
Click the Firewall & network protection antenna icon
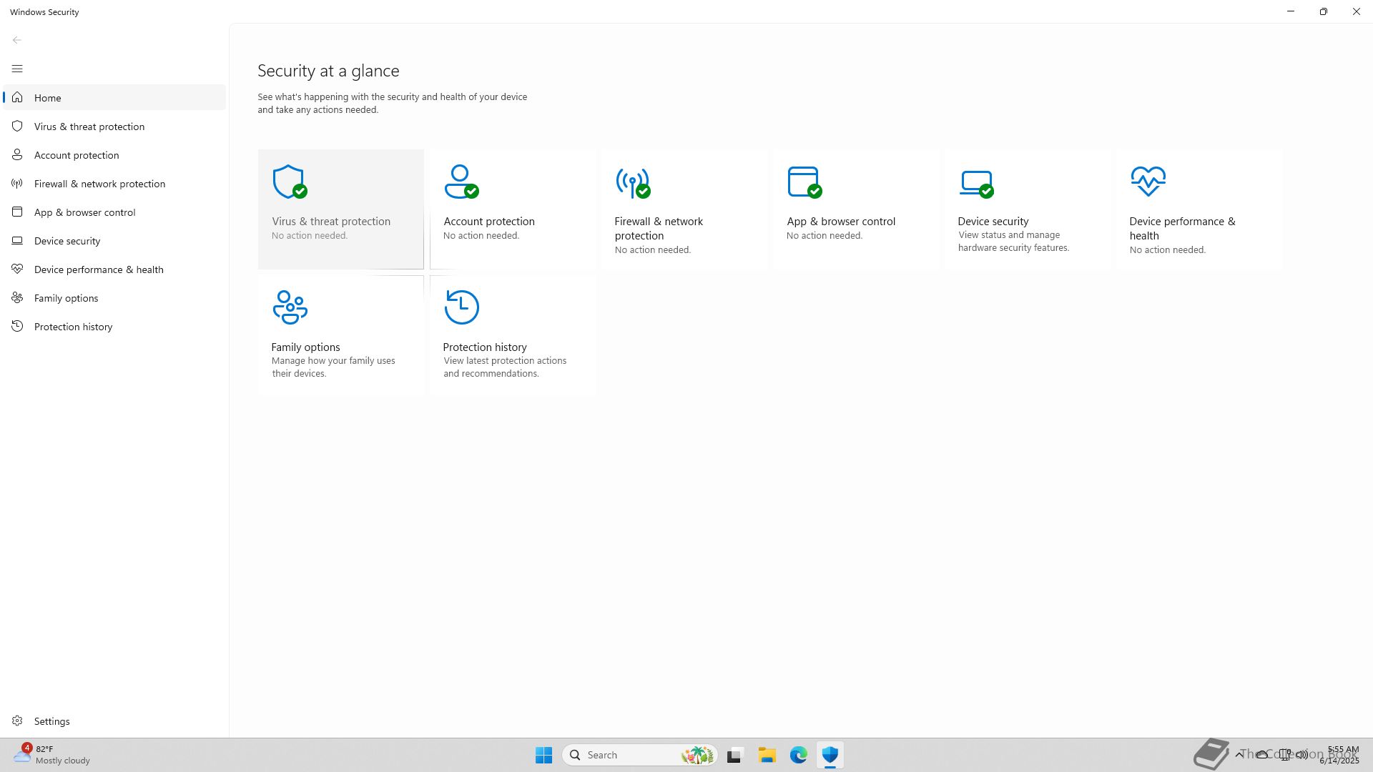click(633, 182)
